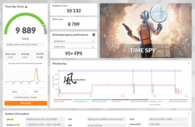Viewport: 195px width, 127px height.
Task: Click the Graphics test 2 marker on chart
Action: click(153, 89)
